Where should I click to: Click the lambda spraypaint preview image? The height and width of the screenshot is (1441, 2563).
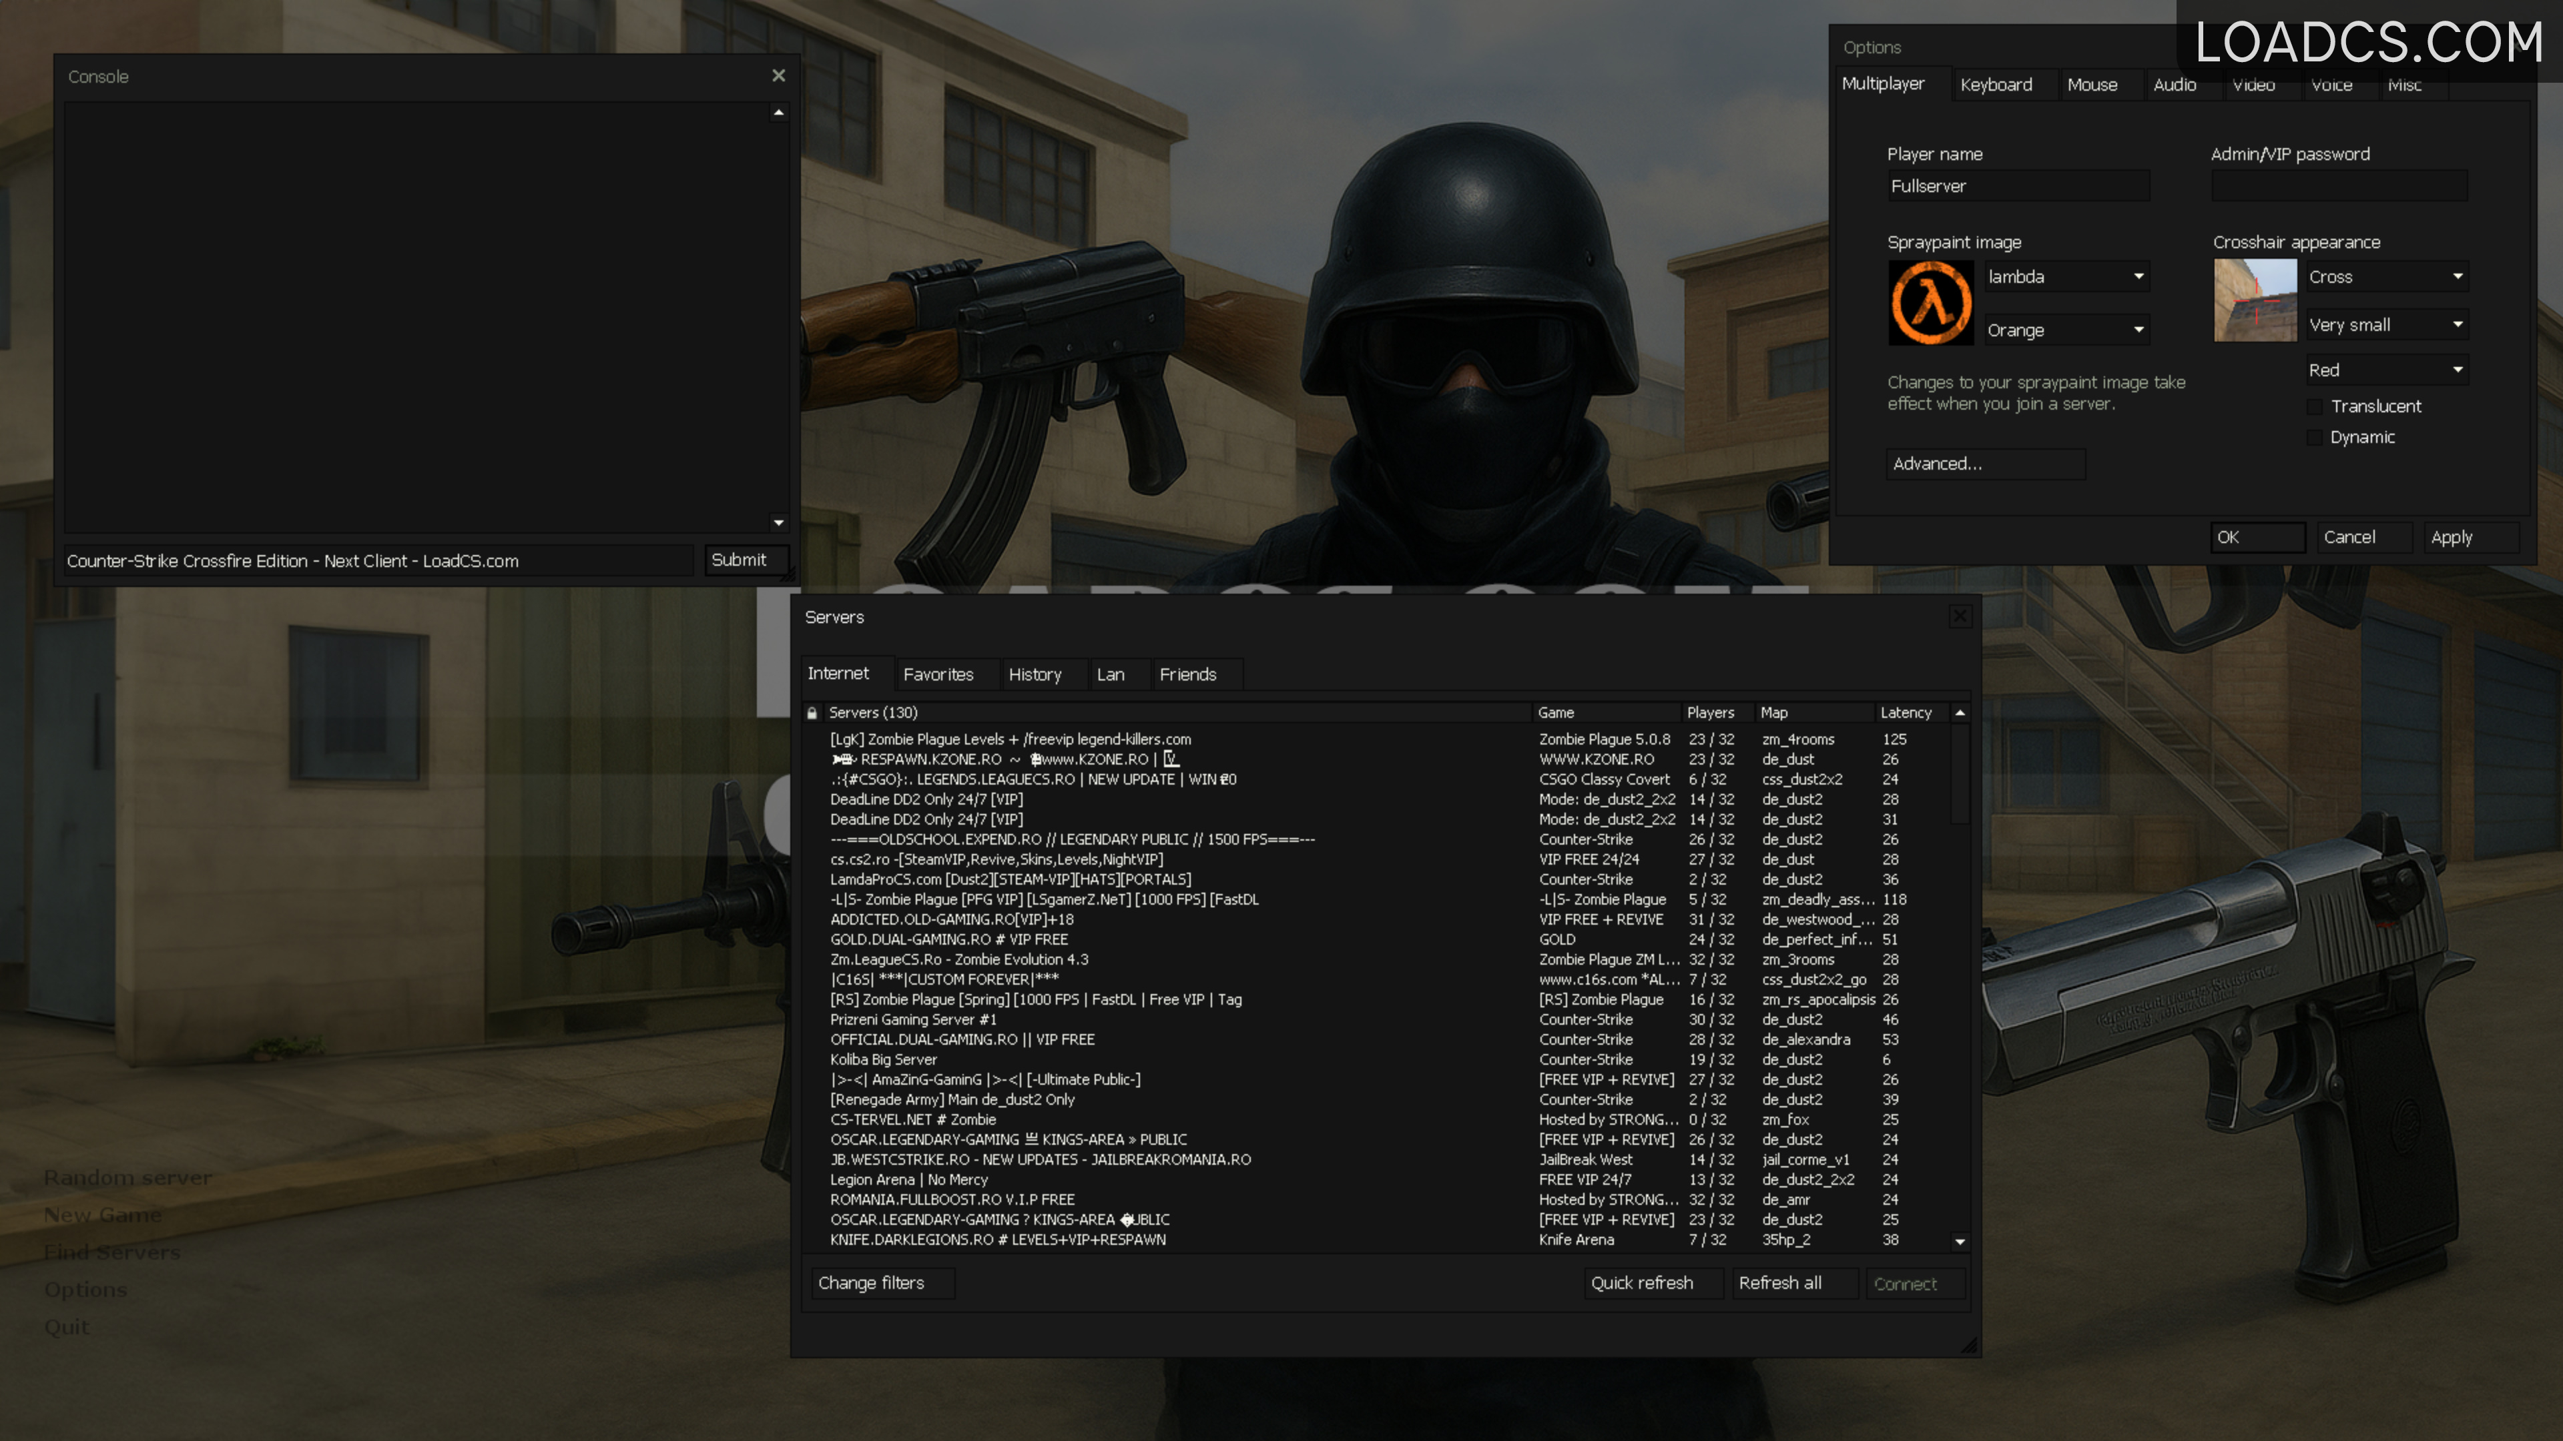tap(1930, 302)
